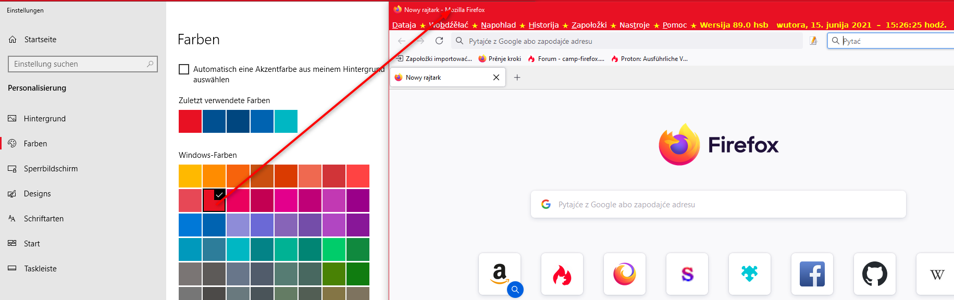Pick the yellow-gold Windows color swatch
Image resolution: width=954 pixels, height=300 pixels.
[190, 176]
